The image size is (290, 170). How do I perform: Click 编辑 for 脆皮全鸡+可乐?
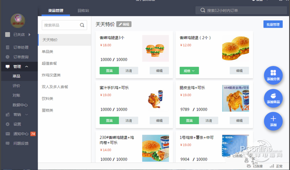click(x=239, y=120)
